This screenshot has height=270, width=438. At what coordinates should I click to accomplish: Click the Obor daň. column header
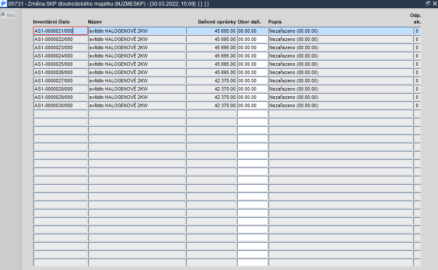[x=249, y=22]
